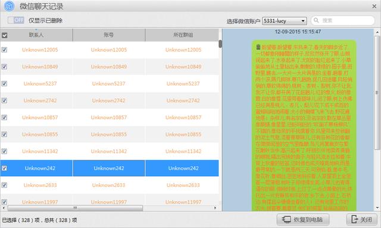381x228 pixels.
Task: Uncheck the Unknown10855 row checkbox
Action: click(x=4, y=135)
